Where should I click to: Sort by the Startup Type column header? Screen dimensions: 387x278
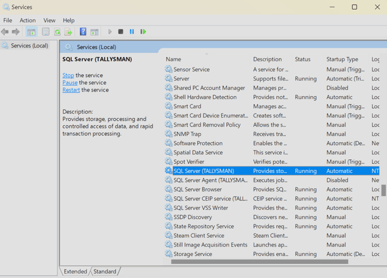tap(342, 59)
